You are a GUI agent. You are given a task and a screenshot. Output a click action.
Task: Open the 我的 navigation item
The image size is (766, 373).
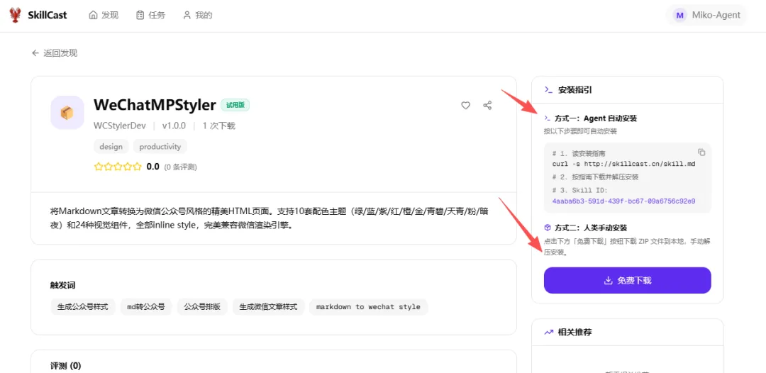coord(197,15)
